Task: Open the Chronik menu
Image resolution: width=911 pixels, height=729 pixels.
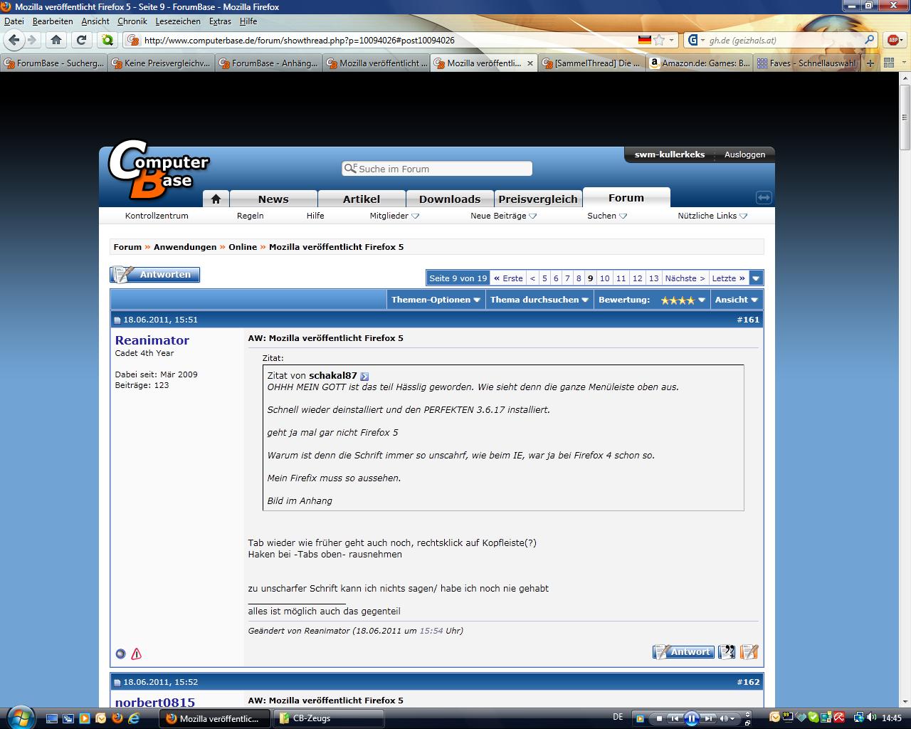Action: click(132, 21)
